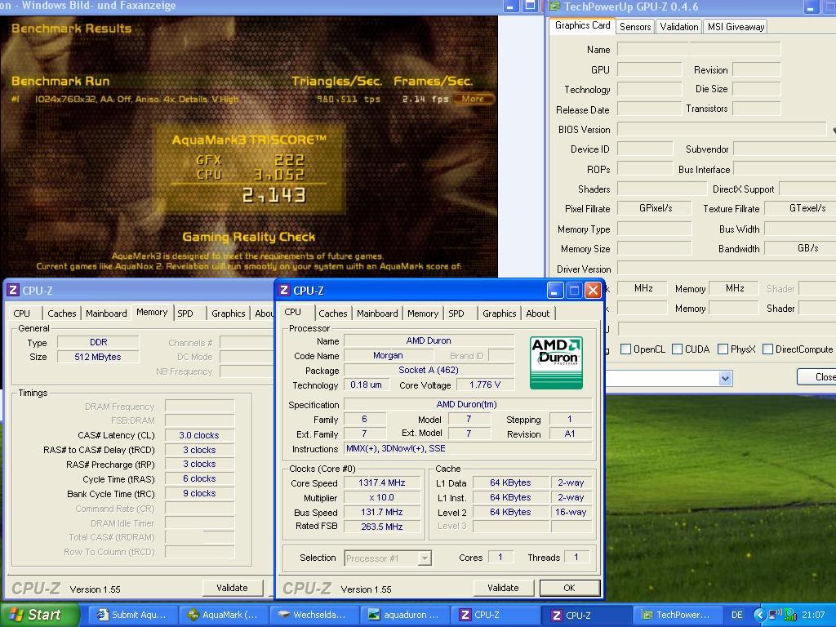Switch to AquaMark taskbar item

pos(224,615)
